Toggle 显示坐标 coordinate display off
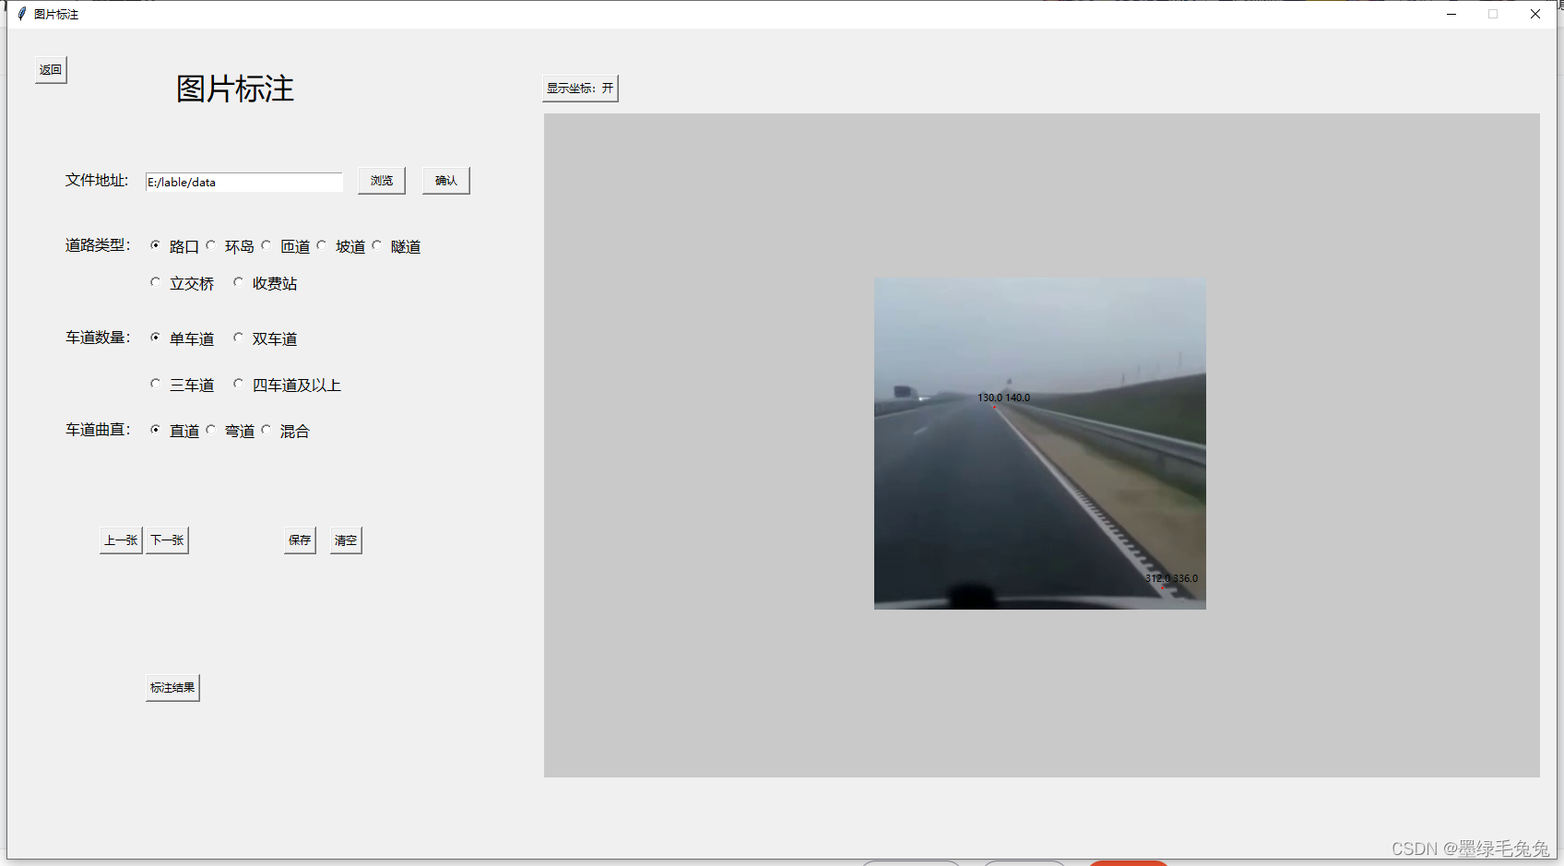This screenshot has height=866, width=1564. (579, 89)
